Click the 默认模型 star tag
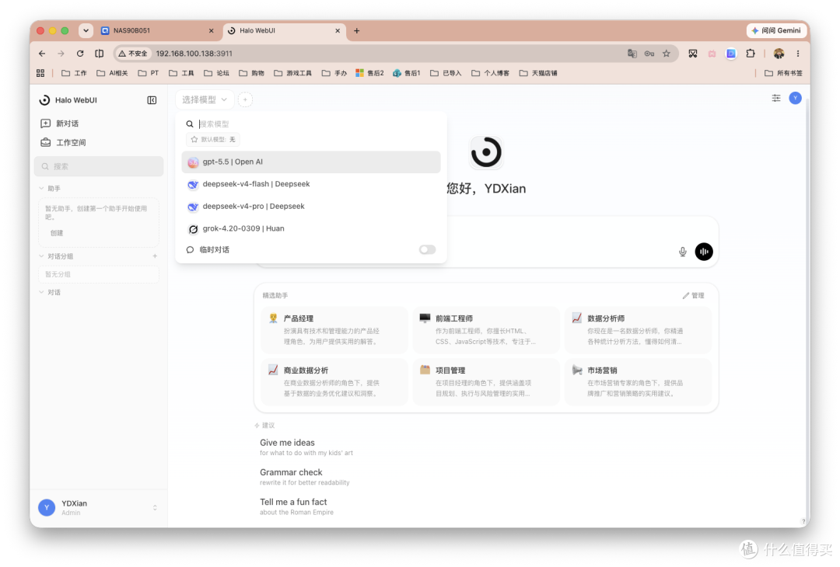The height and width of the screenshot is (567, 840). pos(213,140)
